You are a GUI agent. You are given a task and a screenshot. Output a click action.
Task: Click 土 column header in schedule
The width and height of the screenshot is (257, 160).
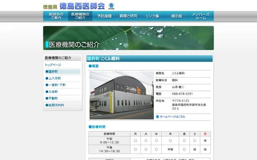click(195, 134)
